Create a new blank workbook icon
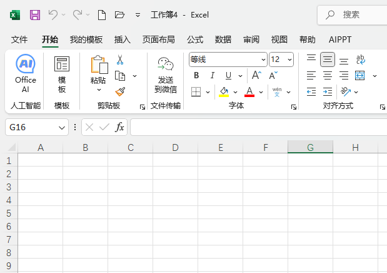This screenshot has height=273, width=387. point(102,15)
